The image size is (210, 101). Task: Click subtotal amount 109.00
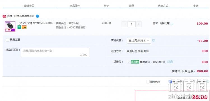pyautogui.click(x=202, y=24)
